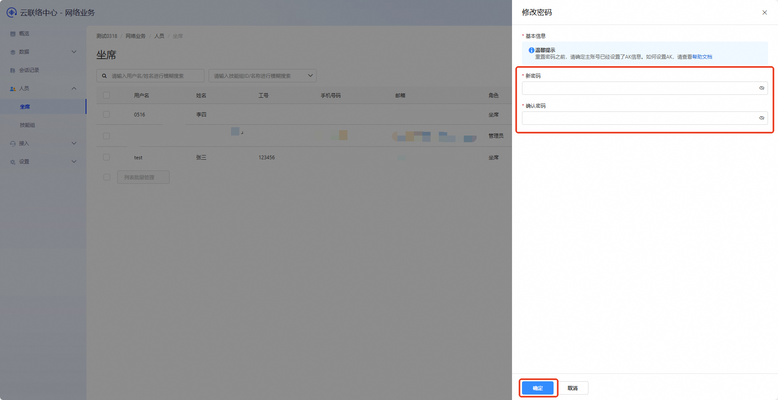Expand the 数据 menu chevron
This screenshot has height=400, width=778.
74,52
